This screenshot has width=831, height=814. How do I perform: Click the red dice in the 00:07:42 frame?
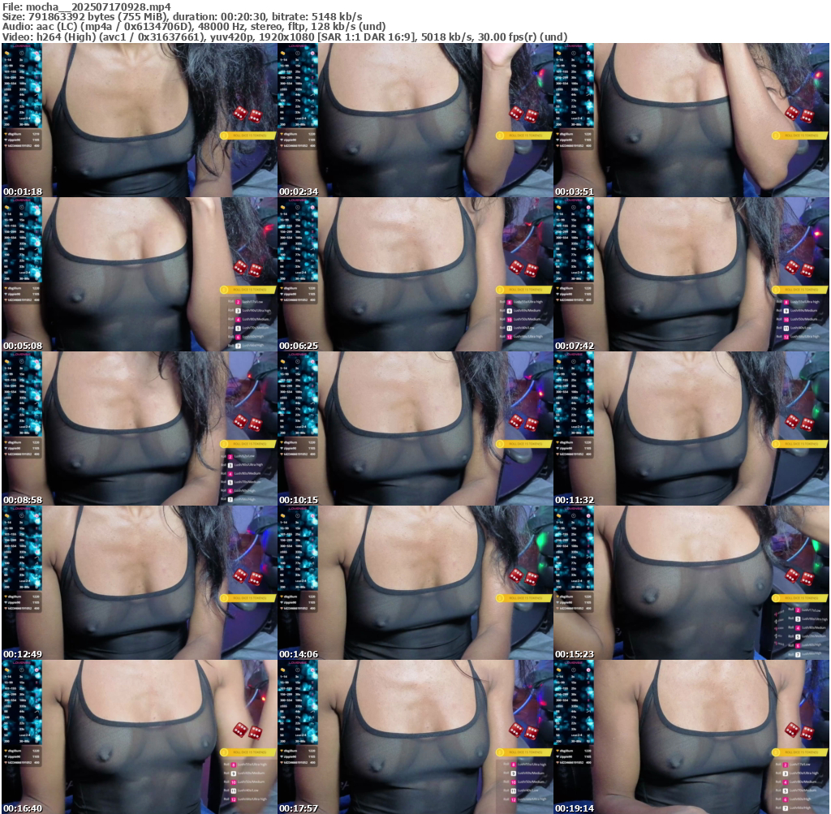tap(799, 269)
